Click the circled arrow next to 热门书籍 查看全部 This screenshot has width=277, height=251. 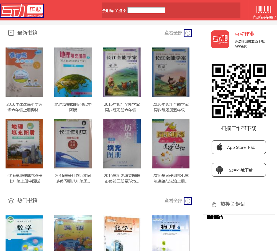pos(188,201)
